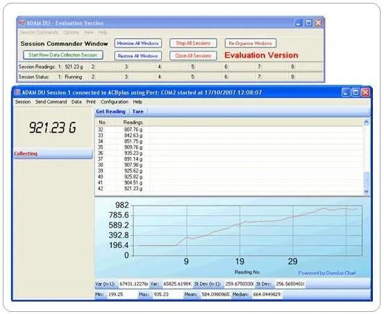Click the Median value field

[x=267, y=295]
